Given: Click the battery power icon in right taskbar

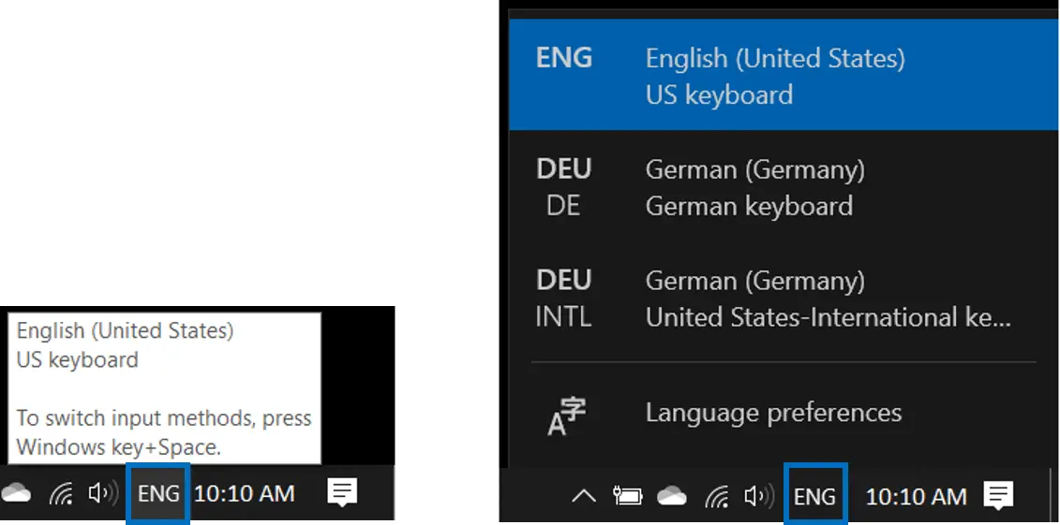Looking at the screenshot, I should tap(627, 497).
